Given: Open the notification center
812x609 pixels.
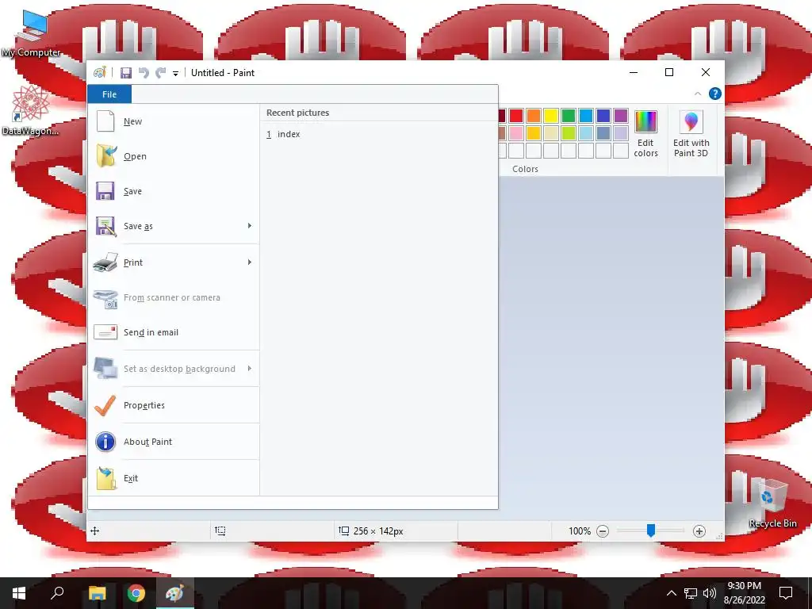Looking at the screenshot, I should click(786, 593).
